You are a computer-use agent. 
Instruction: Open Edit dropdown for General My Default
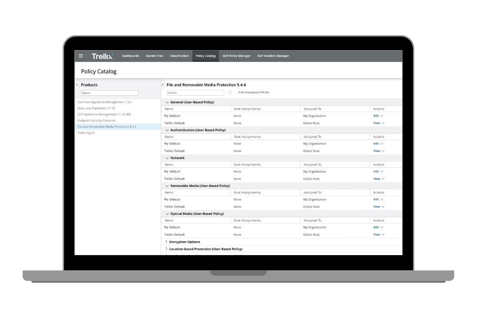[378, 116]
